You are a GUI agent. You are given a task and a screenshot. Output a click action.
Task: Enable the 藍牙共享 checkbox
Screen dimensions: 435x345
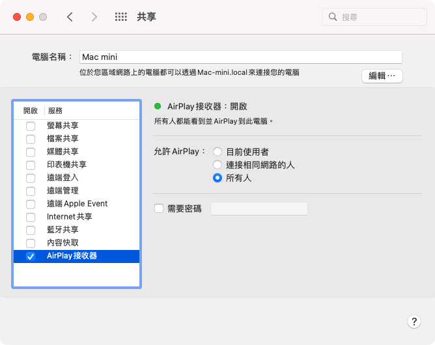(x=31, y=230)
